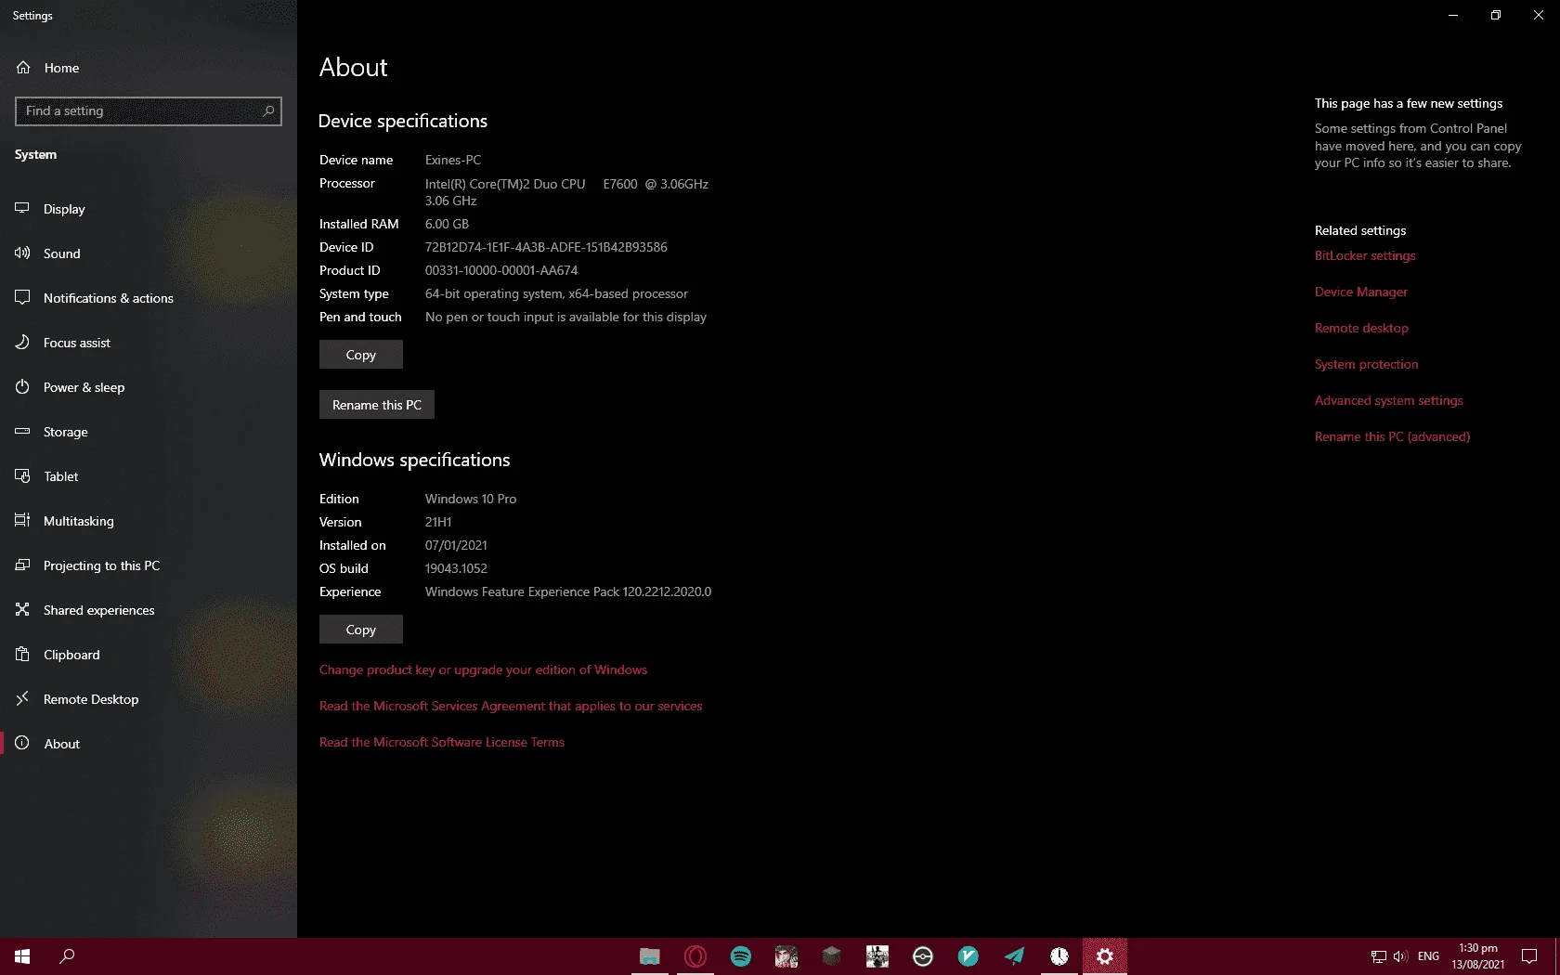This screenshot has width=1560, height=975.
Task: Click the Device specifications heading
Action: pos(403,121)
